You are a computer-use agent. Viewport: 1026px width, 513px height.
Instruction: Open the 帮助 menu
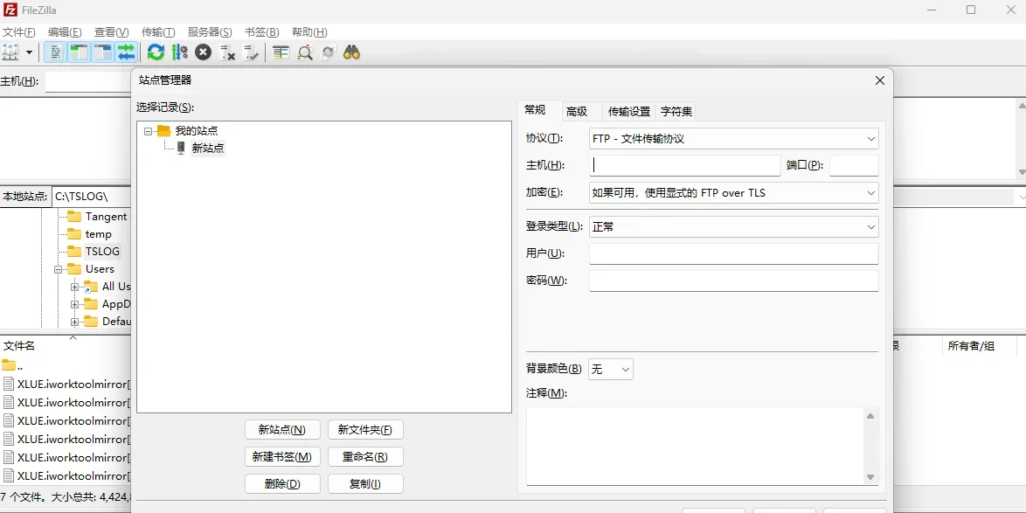[x=309, y=32]
